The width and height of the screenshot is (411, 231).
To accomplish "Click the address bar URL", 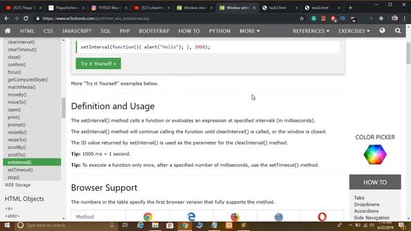I will [96, 19].
